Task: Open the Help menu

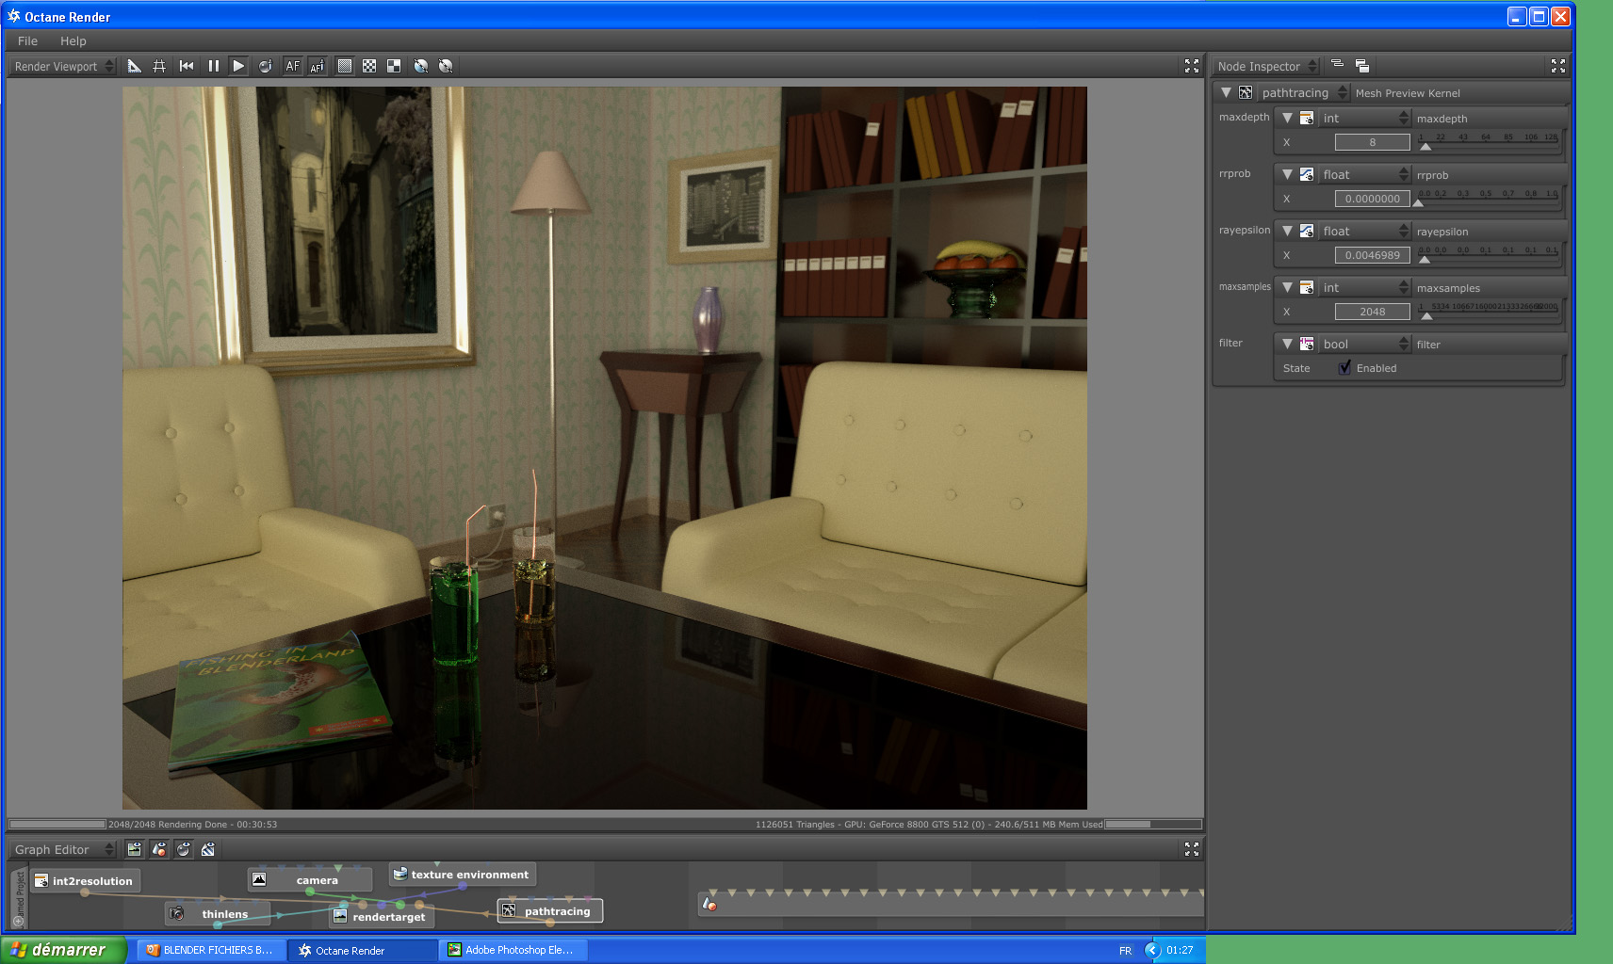Action: pyautogui.click(x=73, y=41)
